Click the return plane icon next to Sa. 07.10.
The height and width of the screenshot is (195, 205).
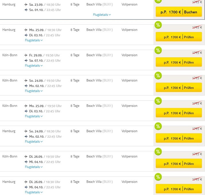pyautogui.click(x=26, y=61)
